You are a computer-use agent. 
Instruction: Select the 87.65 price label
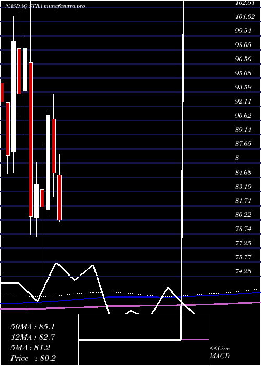(x=244, y=144)
